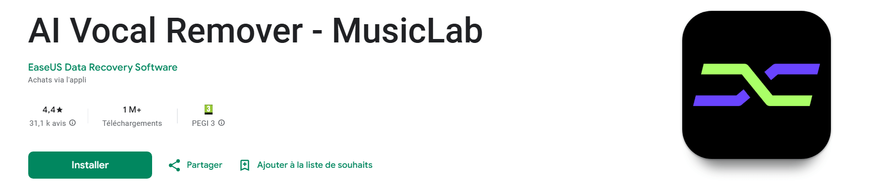The width and height of the screenshot is (873, 190).
Task: Click the AI Vocal Remover - MusicLab title
Action: click(x=255, y=31)
